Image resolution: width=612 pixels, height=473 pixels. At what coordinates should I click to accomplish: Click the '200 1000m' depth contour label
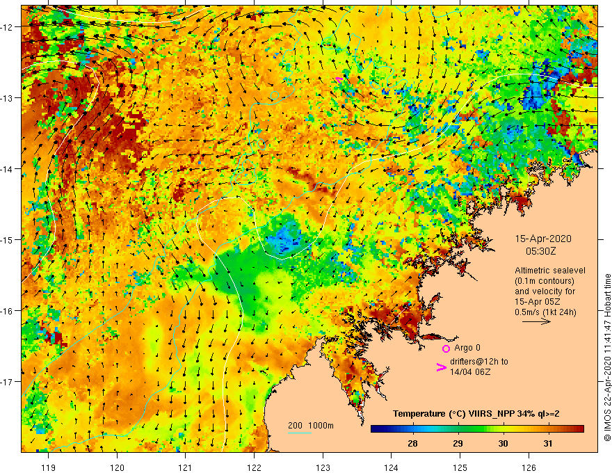click(x=311, y=426)
